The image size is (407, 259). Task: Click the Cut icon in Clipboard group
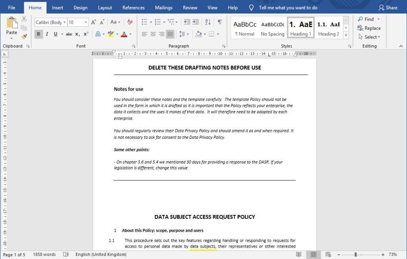click(x=24, y=19)
